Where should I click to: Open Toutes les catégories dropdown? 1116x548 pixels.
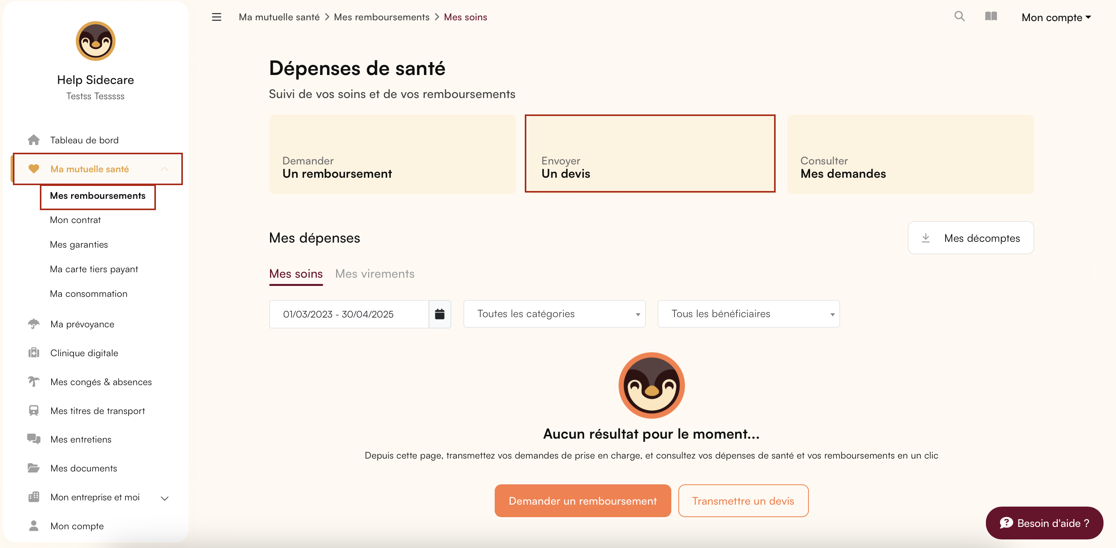click(554, 314)
